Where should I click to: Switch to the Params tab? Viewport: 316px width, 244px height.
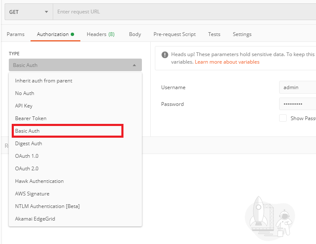15,34
